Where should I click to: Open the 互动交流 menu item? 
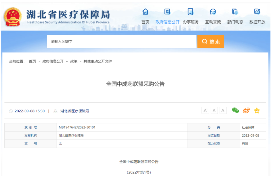pyautogui.click(x=213, y=22)
